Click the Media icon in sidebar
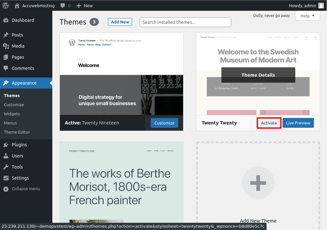Screen dimensions: 327x230 coord(6,46)
